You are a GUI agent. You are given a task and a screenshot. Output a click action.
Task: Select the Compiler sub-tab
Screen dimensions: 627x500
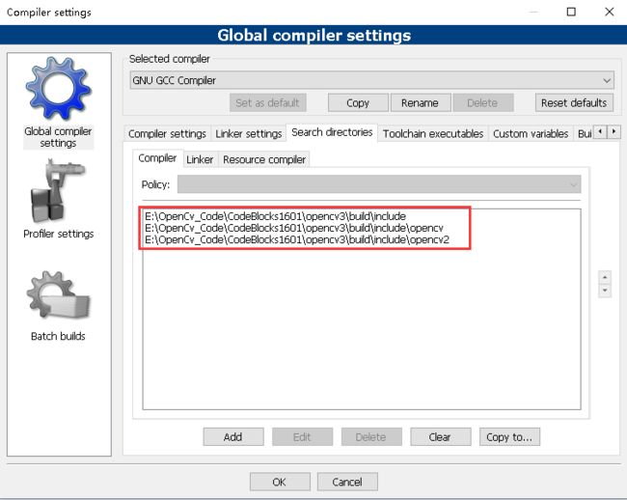tap(157, 158)
